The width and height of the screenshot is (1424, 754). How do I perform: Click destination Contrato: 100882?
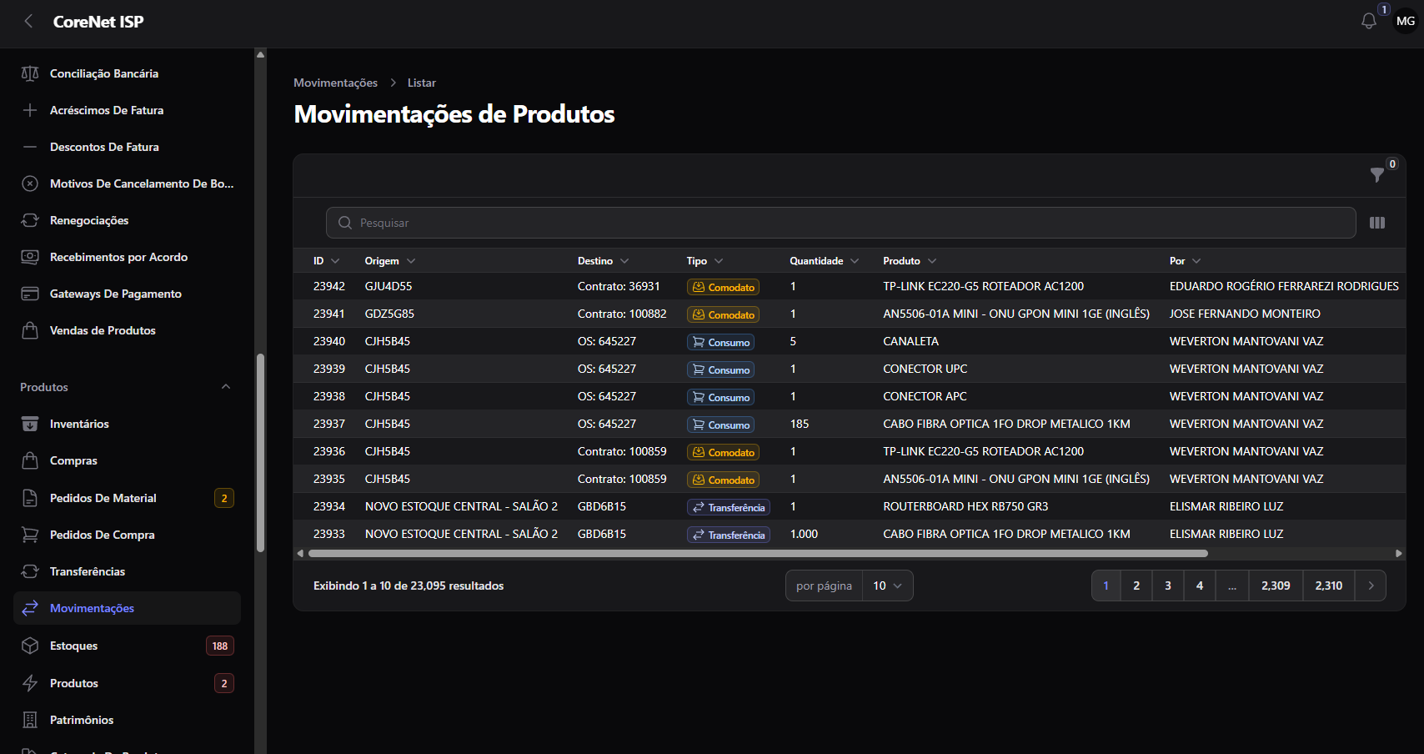(622, 314)
